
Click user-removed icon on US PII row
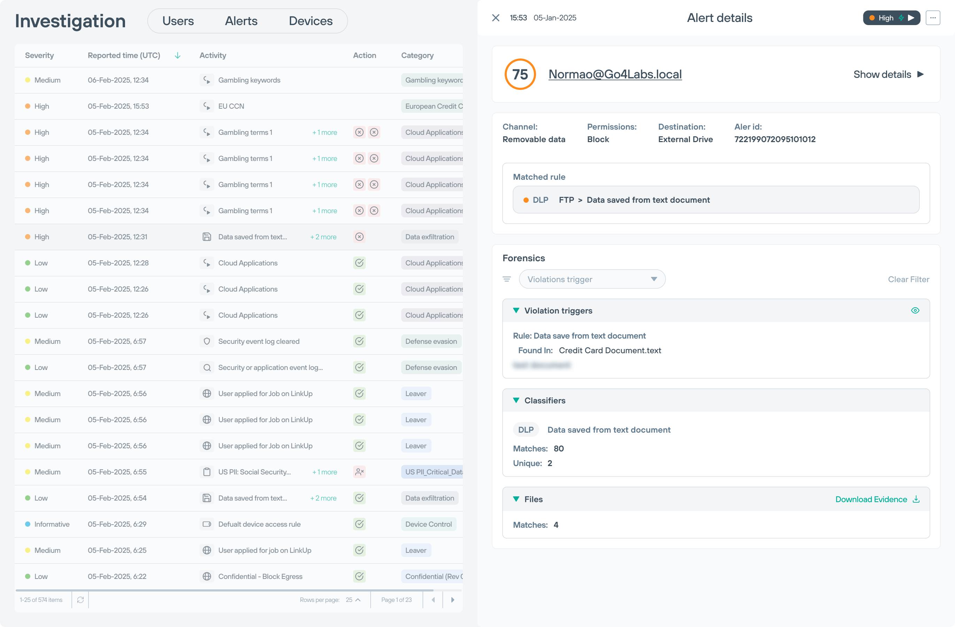point(359,472)
